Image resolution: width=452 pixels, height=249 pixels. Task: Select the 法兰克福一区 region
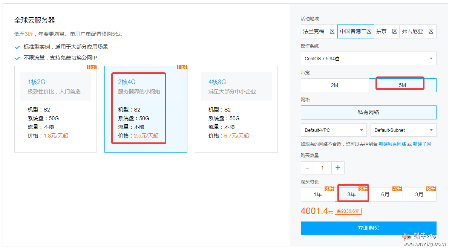pyautogui.click(x=319, y=32)
